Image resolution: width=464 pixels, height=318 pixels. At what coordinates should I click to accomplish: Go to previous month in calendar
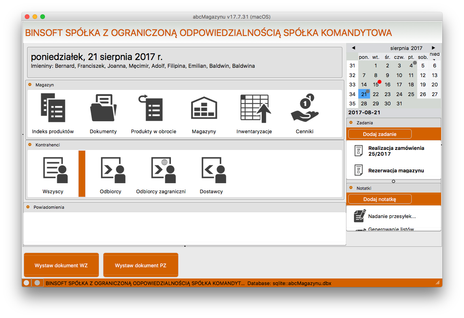tap(353, 48)
